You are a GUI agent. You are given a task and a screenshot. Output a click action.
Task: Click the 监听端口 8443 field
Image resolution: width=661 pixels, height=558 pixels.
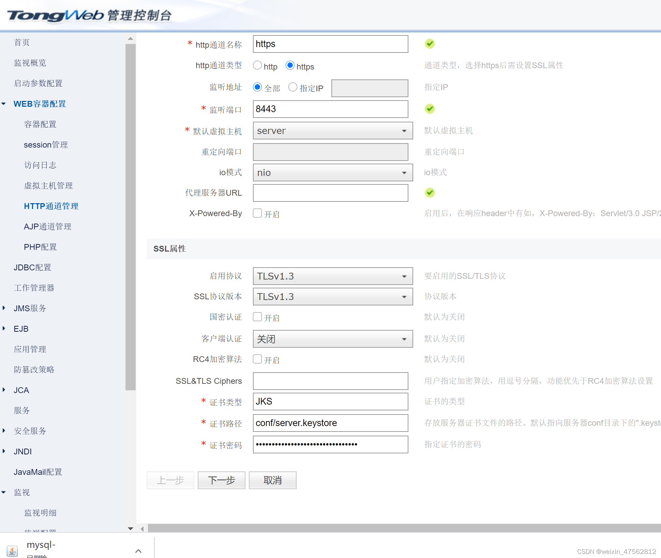click(x=331, y=109)
